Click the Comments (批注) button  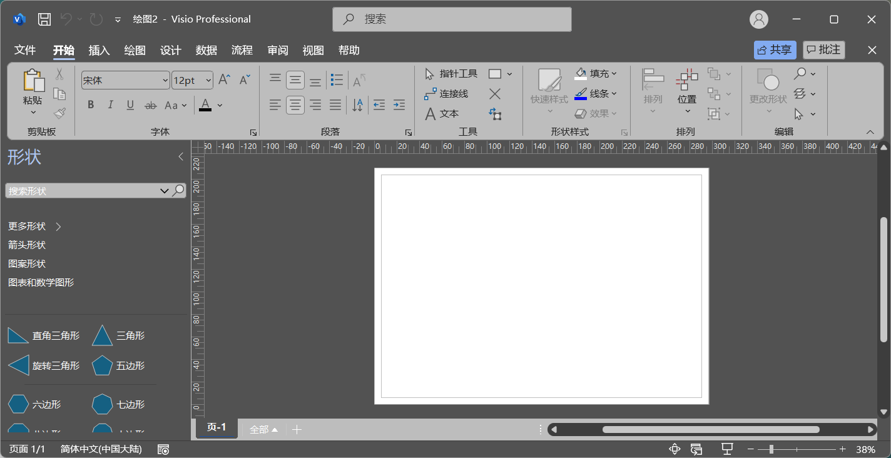coord(824,50)
